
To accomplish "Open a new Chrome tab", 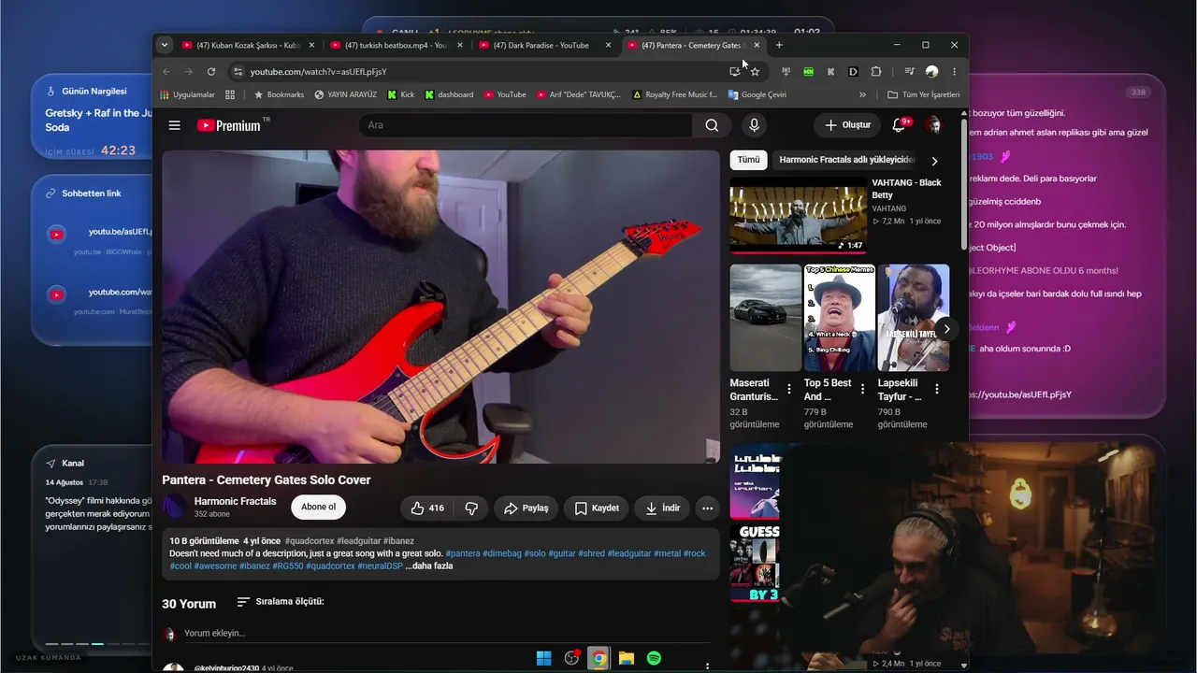I will [x=779, y=45].
